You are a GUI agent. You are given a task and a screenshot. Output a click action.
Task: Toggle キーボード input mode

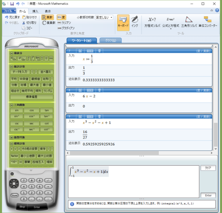pyautogui.click(x=123, y=23)
